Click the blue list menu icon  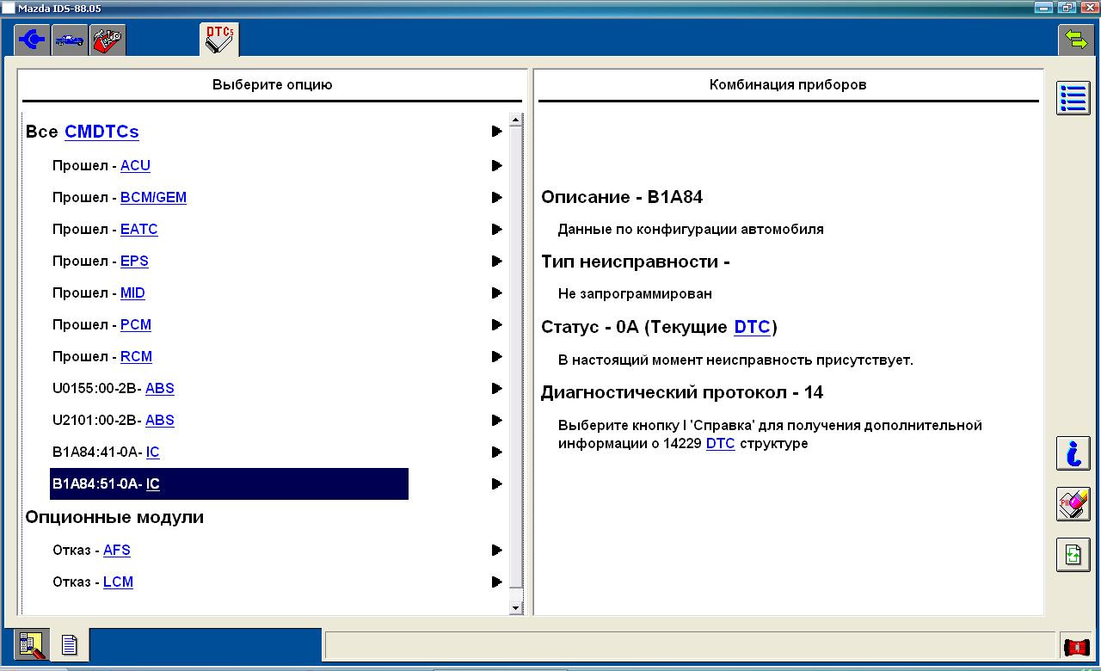tap(1073, 98)
